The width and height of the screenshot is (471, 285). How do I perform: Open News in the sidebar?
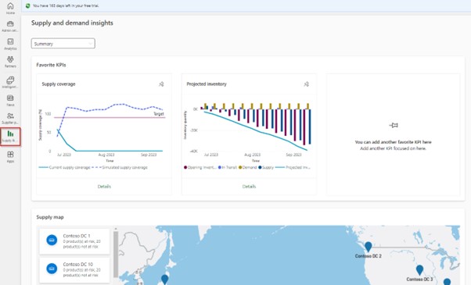pos(10,101)
